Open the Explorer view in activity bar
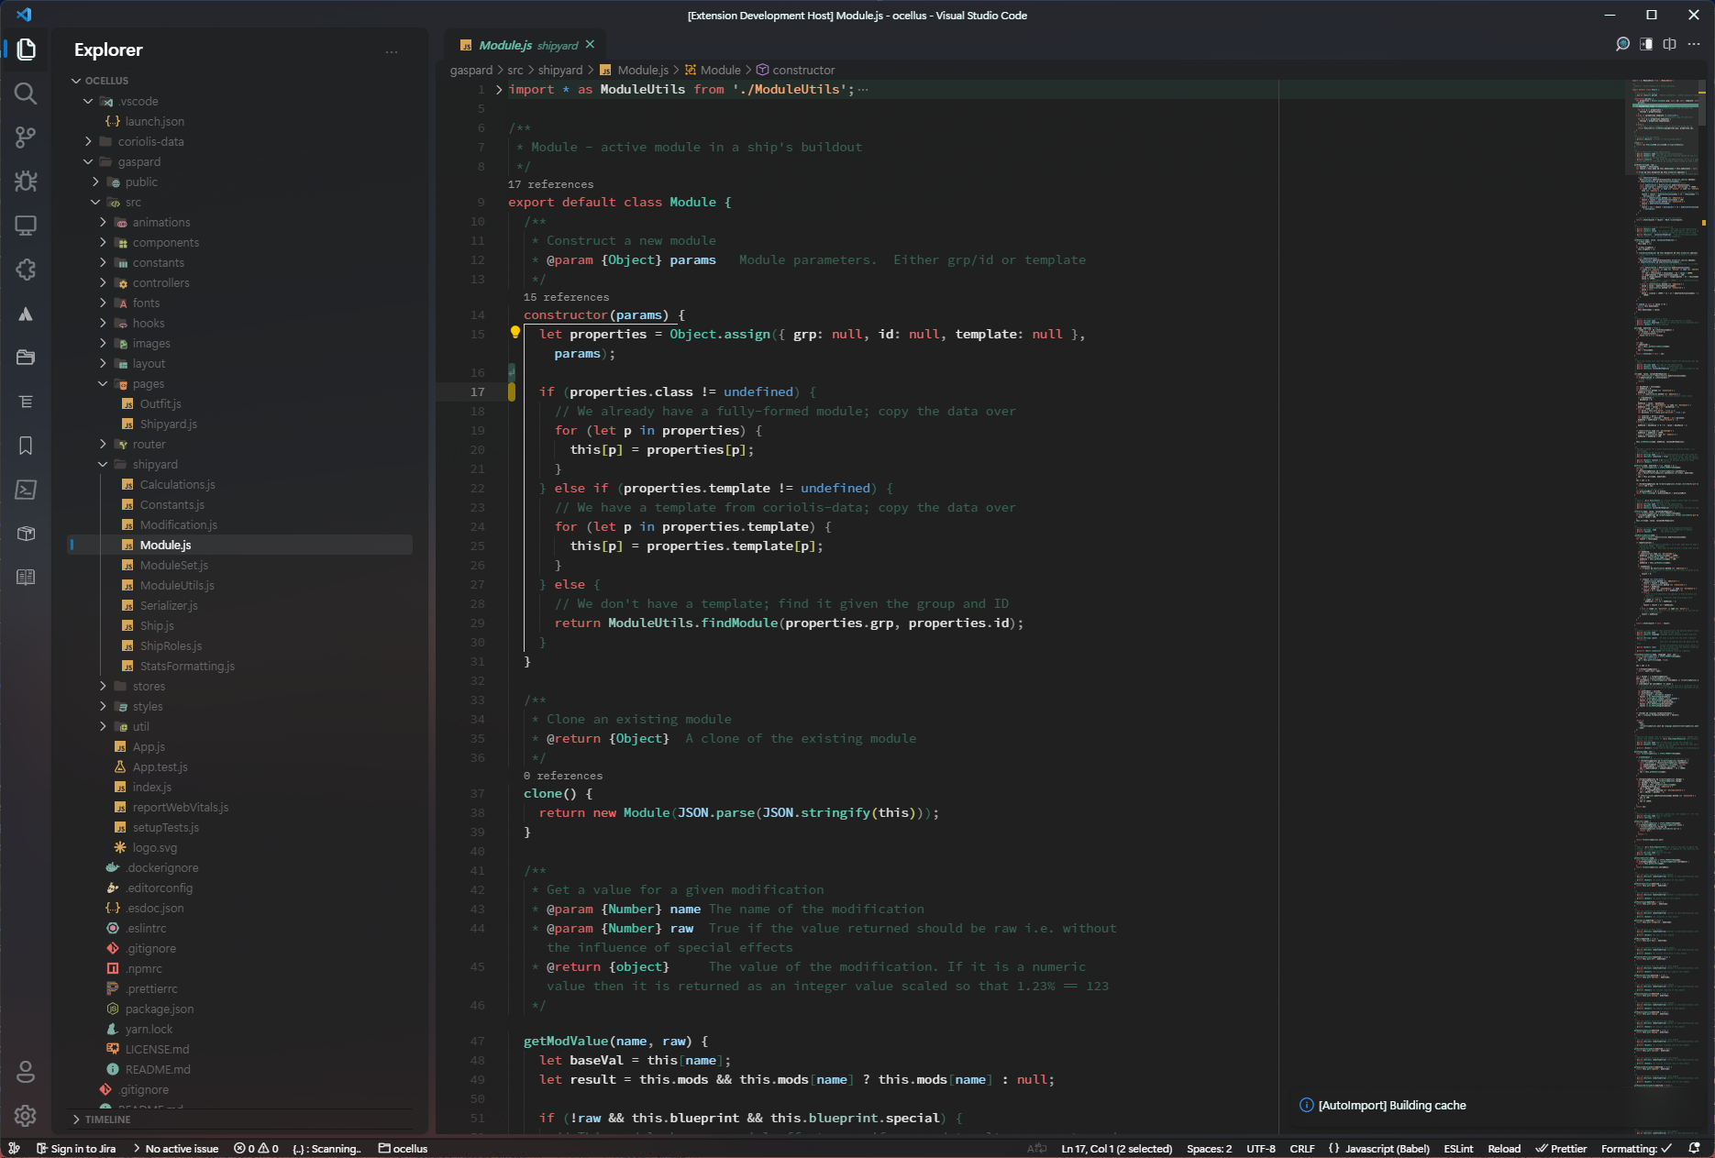 tap(26, 50)
